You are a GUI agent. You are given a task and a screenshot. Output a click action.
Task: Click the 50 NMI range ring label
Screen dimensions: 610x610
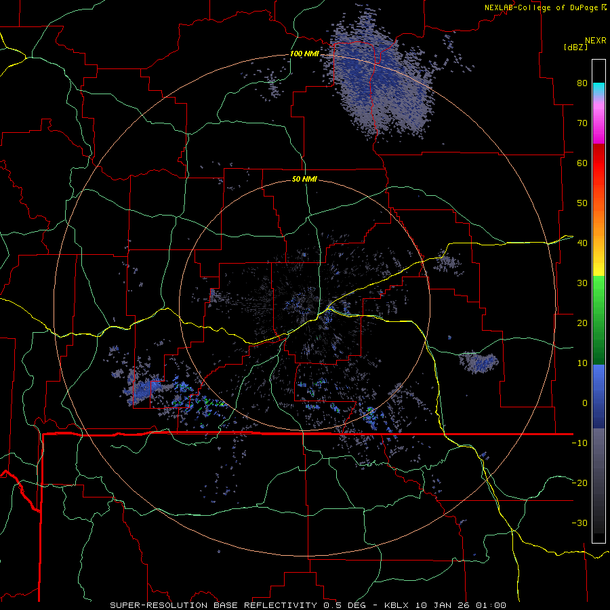(304, 180)
